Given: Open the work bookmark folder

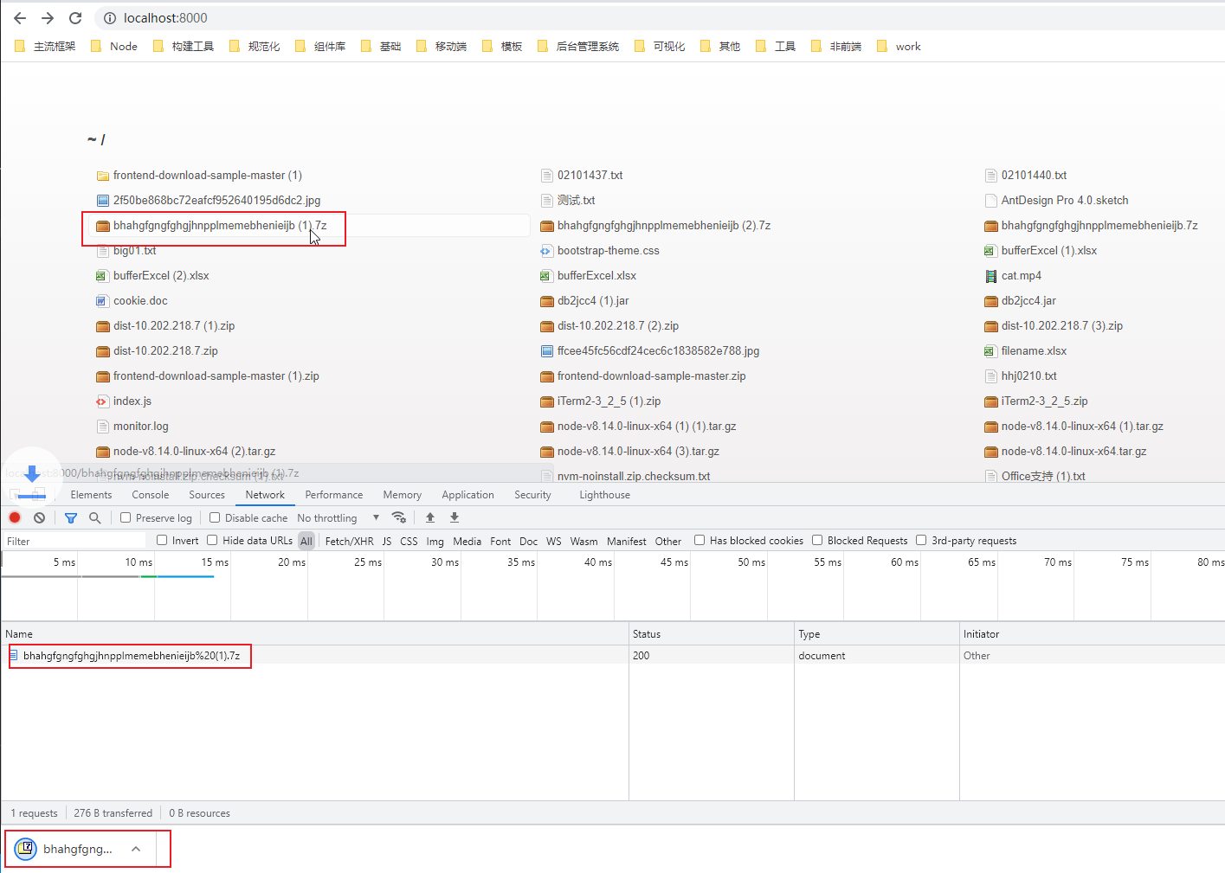Looking at the screenshot, I should pos(899,47).
